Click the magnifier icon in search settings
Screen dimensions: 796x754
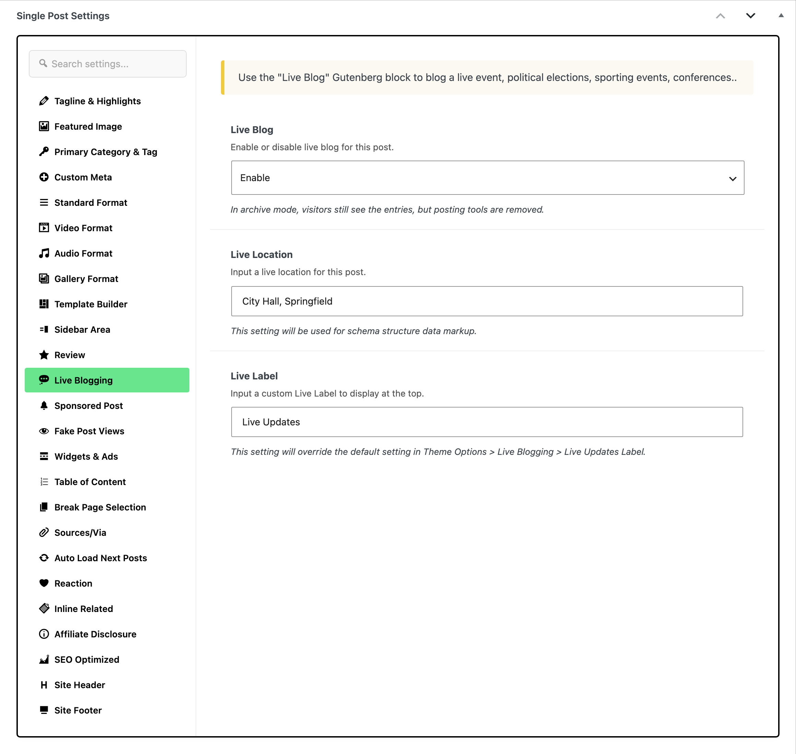click(x=43, y=63)
